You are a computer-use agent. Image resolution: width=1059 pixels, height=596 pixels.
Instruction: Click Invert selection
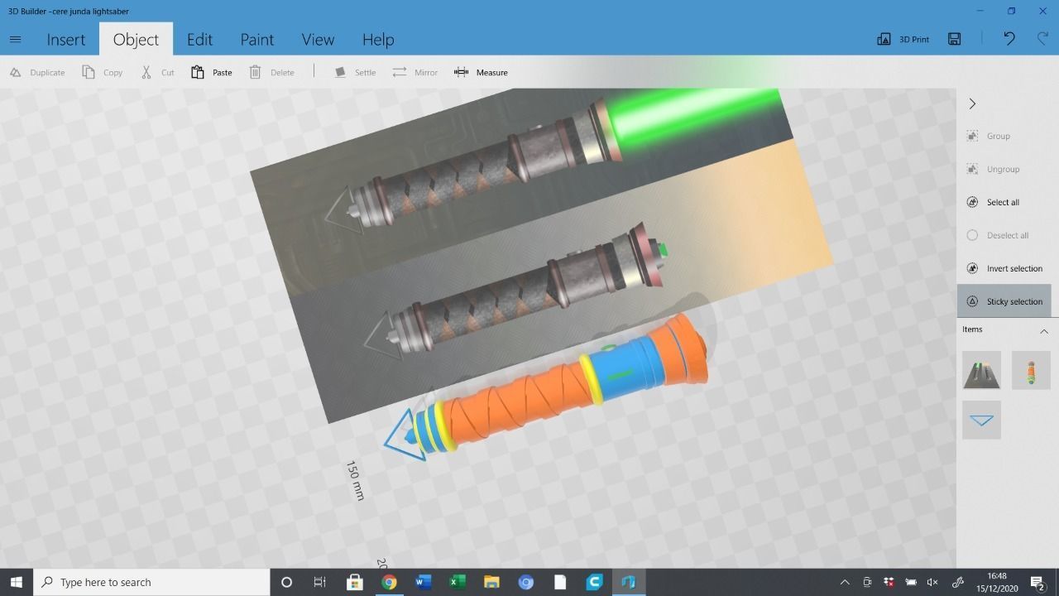coord(1004,268)
